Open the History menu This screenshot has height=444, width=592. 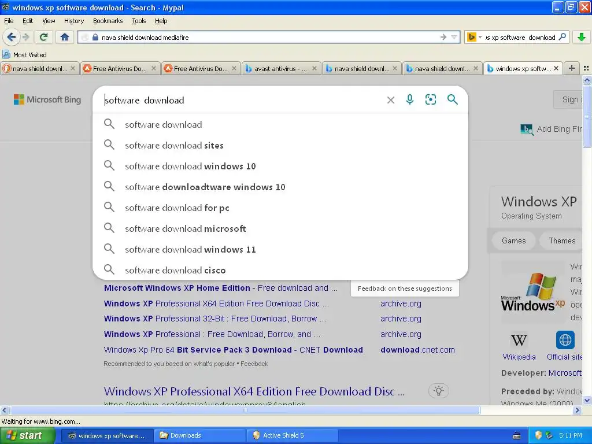73,21
